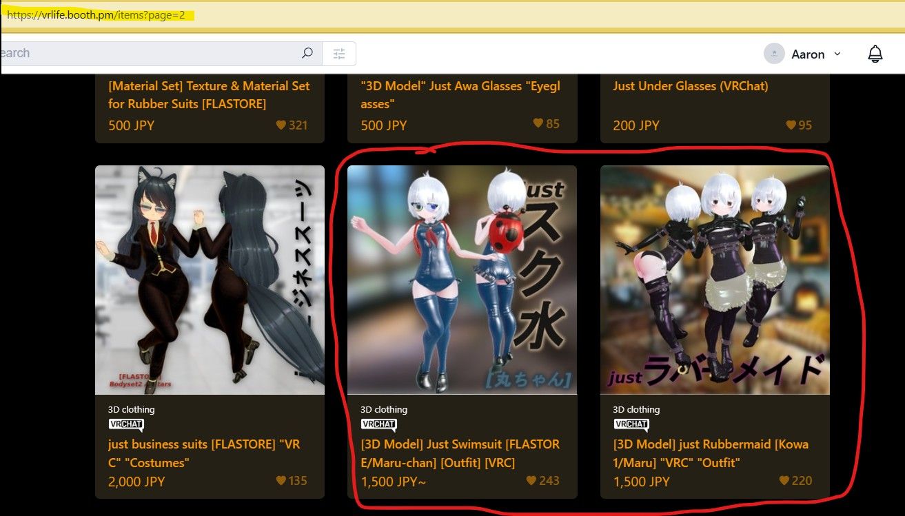Like the Just Under Glasses item
This screenshot has height=516, width=905.
[x=791, y=125]
